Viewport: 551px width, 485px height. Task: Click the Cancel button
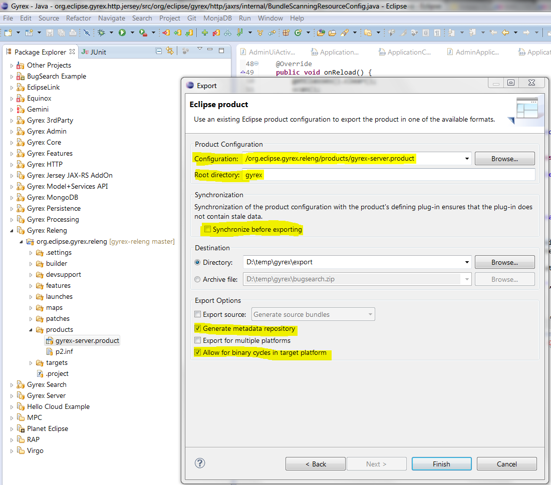pos(506,464)
